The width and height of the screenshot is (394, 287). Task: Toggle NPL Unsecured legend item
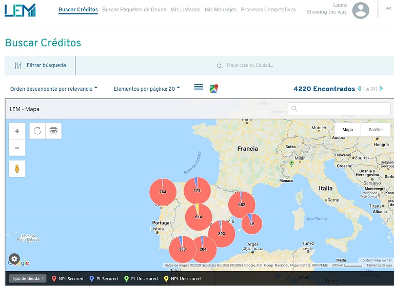point(182,279)
